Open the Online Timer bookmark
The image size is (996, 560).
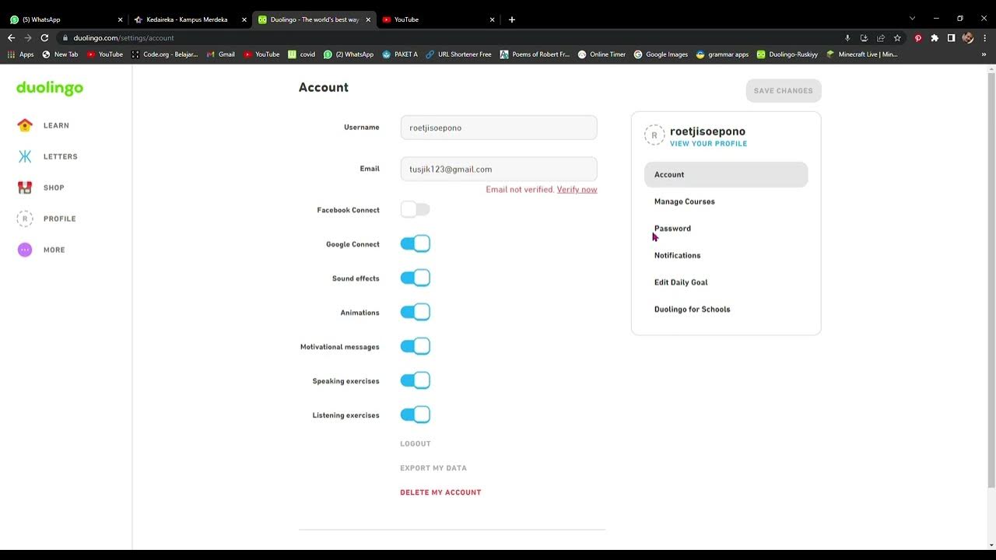point(601,54)
